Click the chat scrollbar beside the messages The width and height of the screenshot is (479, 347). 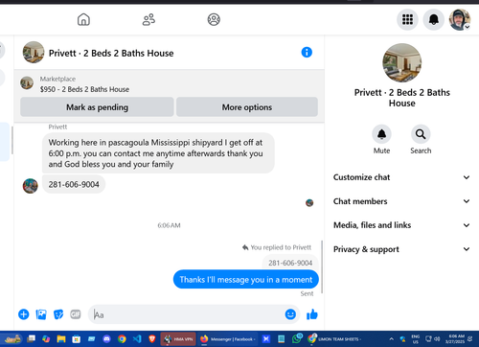[322, 266]
